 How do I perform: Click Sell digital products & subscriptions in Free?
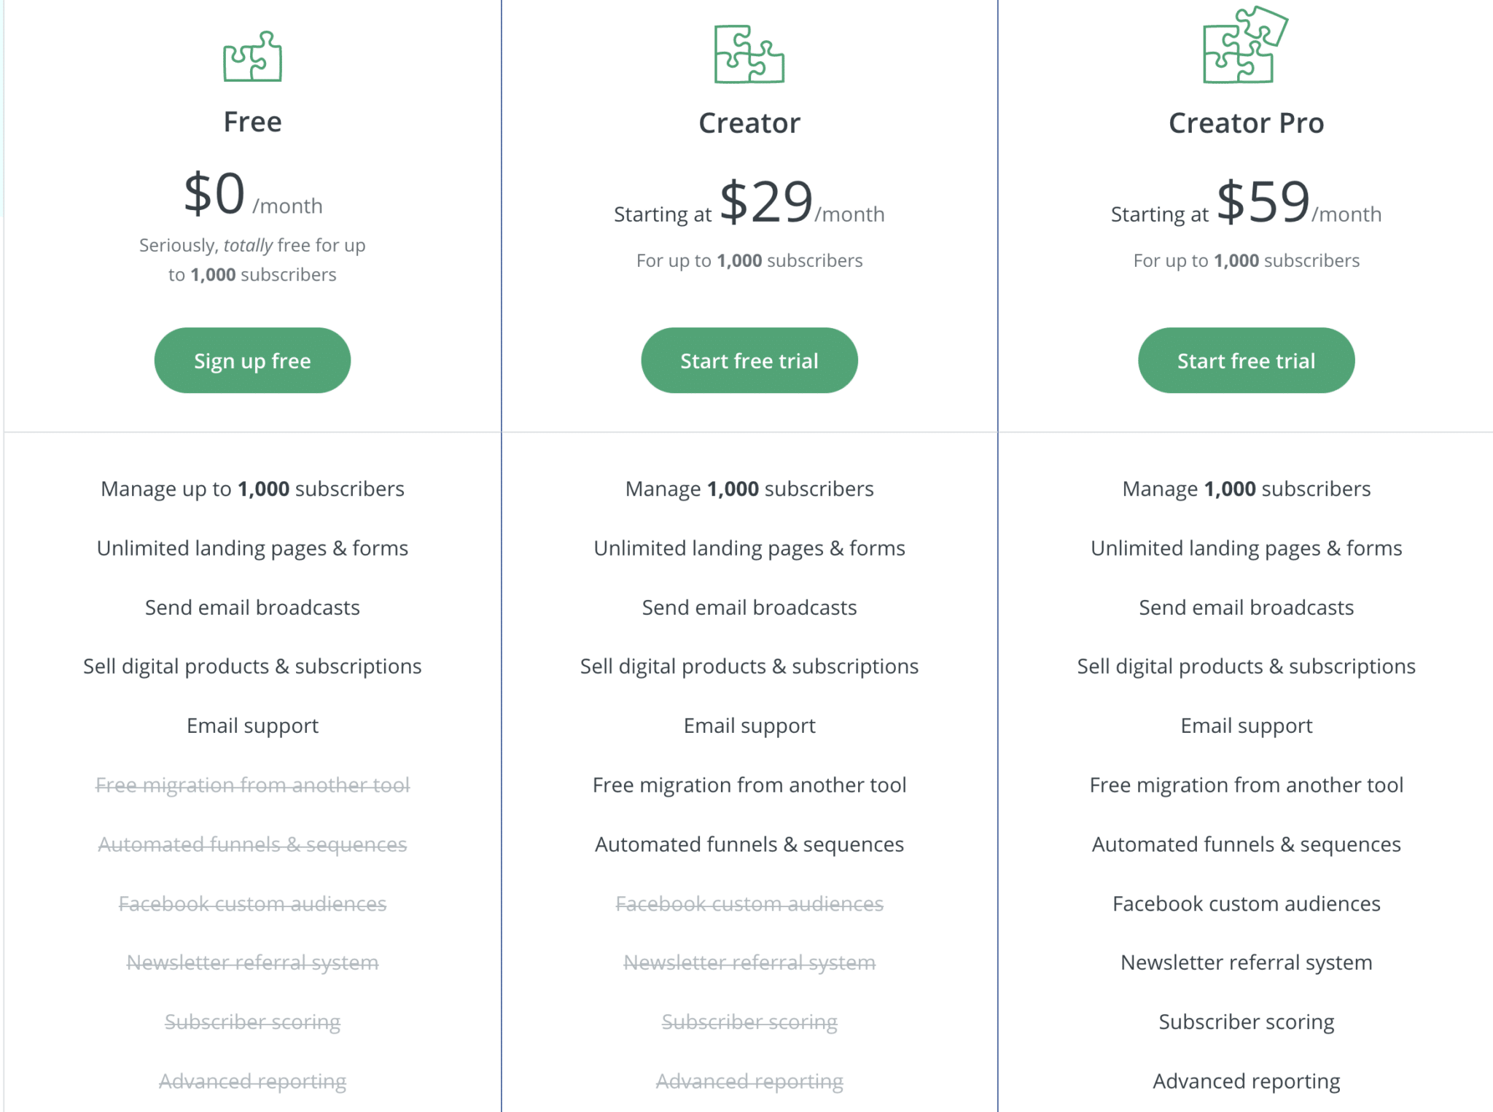pyautogui.click(x=252, y=666)
